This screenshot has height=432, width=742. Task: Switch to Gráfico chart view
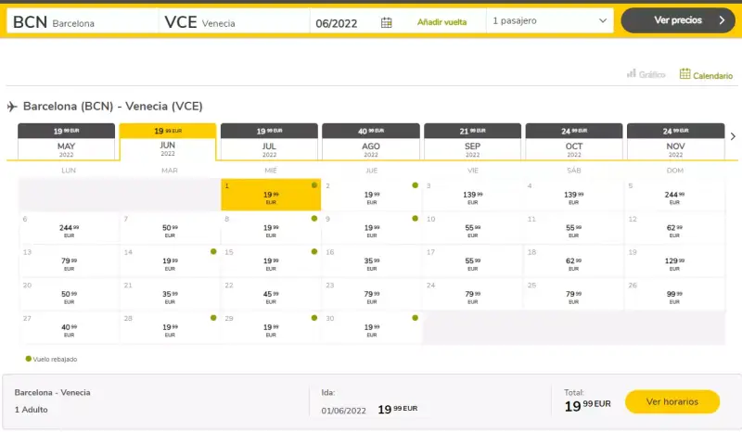(x=646, y=74)
